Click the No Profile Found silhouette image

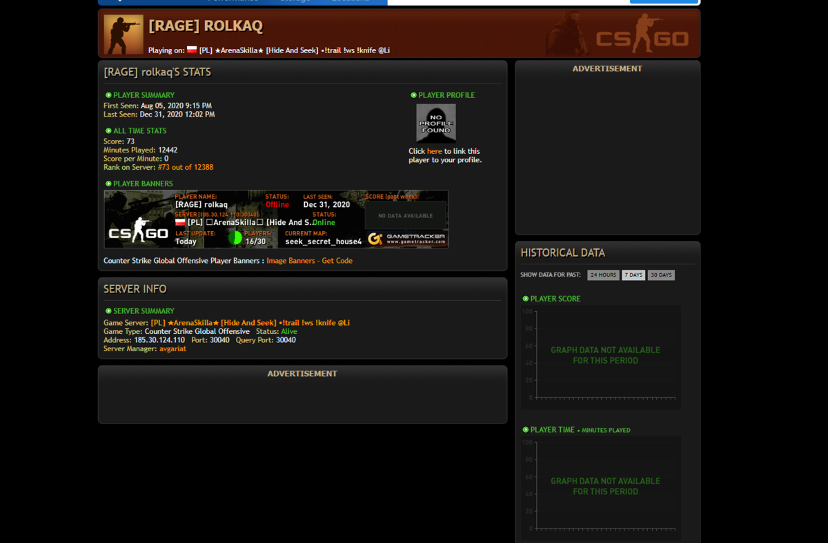(x=436, y=123)
